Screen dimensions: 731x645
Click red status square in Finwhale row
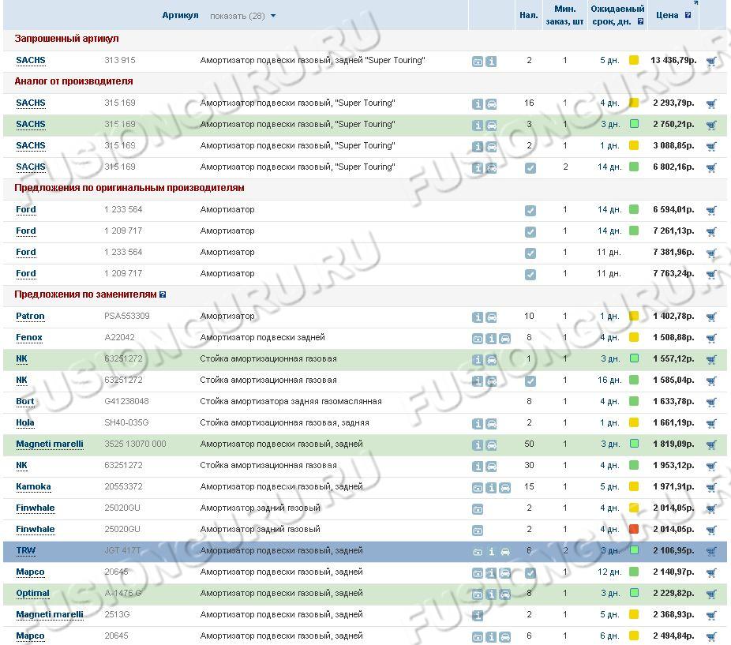click(634, 529)
